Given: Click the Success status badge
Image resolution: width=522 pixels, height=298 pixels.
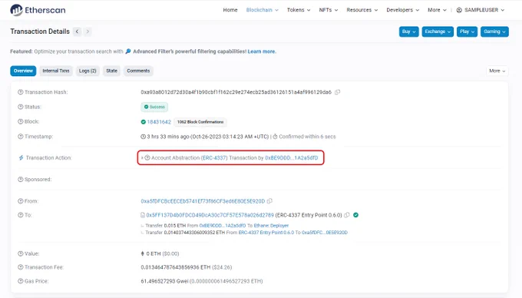Looking at the screenshot, I should click(x=154, y=107).
